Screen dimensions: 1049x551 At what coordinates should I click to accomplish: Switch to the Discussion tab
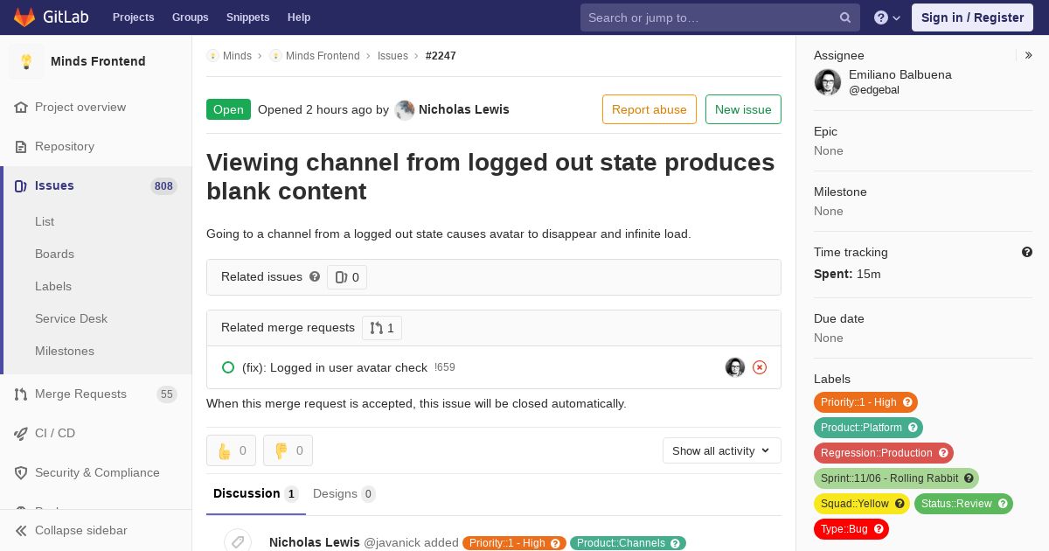[256, 493]
